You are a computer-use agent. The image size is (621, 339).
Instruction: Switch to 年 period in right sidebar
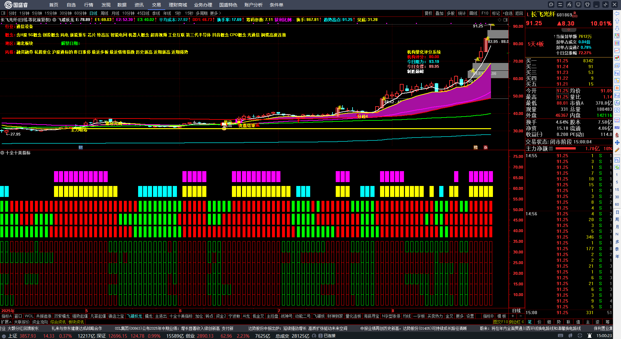(617, 256)
